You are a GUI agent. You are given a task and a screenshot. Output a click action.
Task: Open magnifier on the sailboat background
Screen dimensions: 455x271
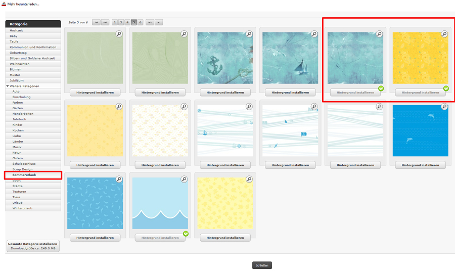(x=314, y=34)
